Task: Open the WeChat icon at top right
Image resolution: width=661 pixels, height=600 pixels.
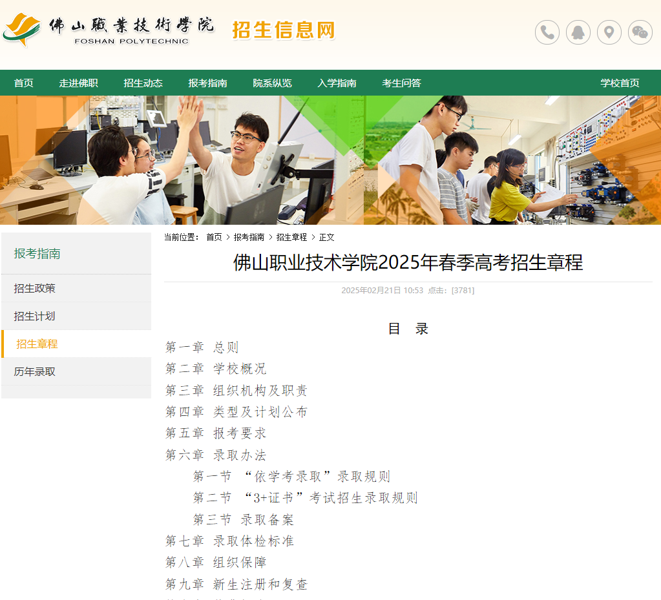Action: [x=640, y=32]
